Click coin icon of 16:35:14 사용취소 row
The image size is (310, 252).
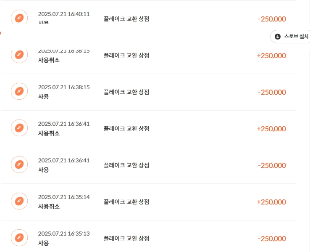[19, 201]
